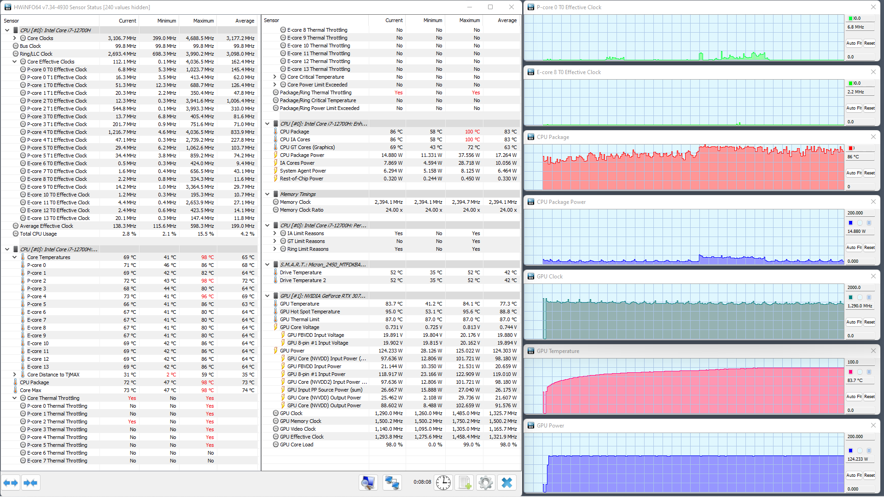
Task: Collapse the Core Effective Clocks tree
Action: coord(15,62)
